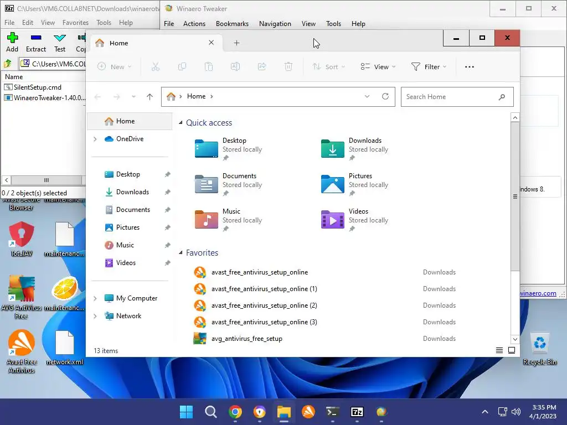567x425 pixels.
Task: Open Winaero Tweaker Bookmarks menu
Action: [x=232, y=24]
